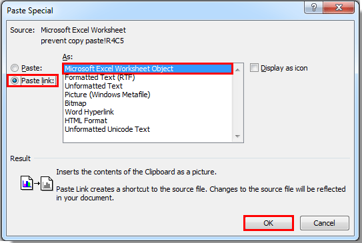Viewport: 362px width, 243px height.
Task: Click the gray document result icon
Action: click(x=47, y=184)
